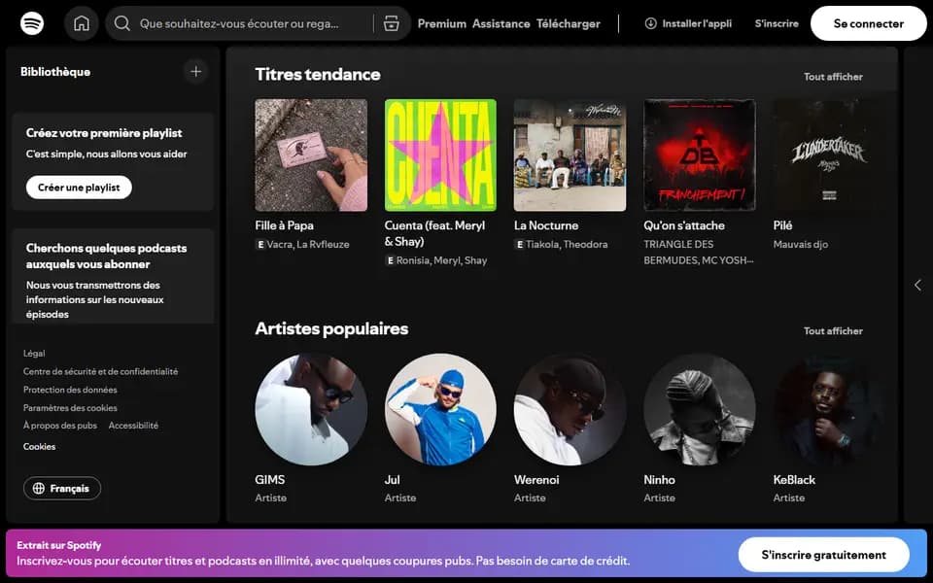Open GIMS artist photo
This screenshot has width=933, height=583.
click(x=311, y=409)
